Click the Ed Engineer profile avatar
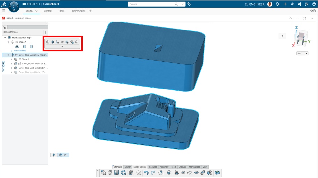This screenshot has width=318, height=178. 270,4
